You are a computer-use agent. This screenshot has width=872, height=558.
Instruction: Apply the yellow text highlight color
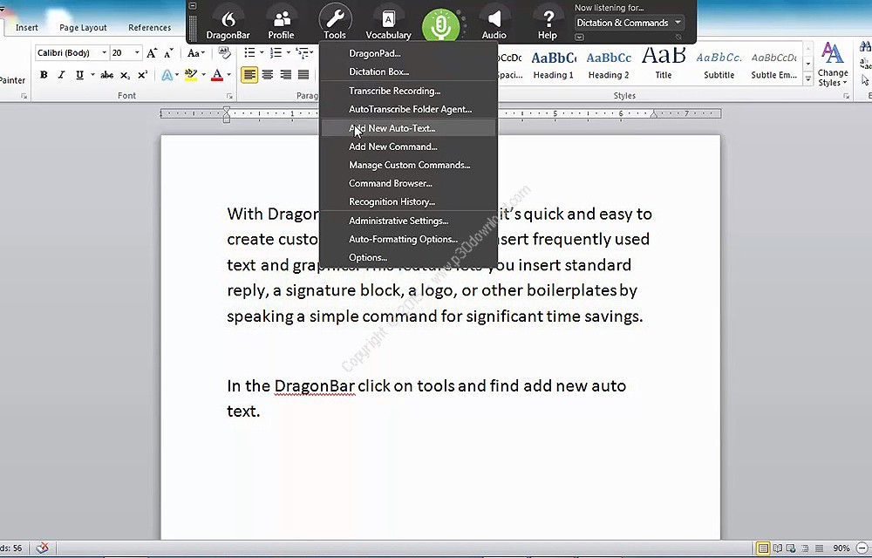(191, 75)
